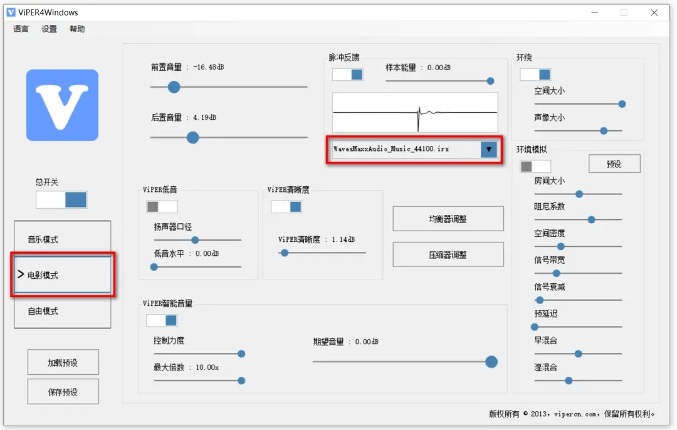The height and width of the screenshot is (430, 677).
Task: Click the 湿混合 slider knob
Action: (569, 380)
